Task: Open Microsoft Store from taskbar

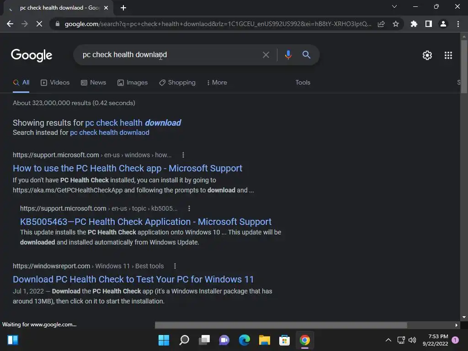Action: click(x=284, y=340)
